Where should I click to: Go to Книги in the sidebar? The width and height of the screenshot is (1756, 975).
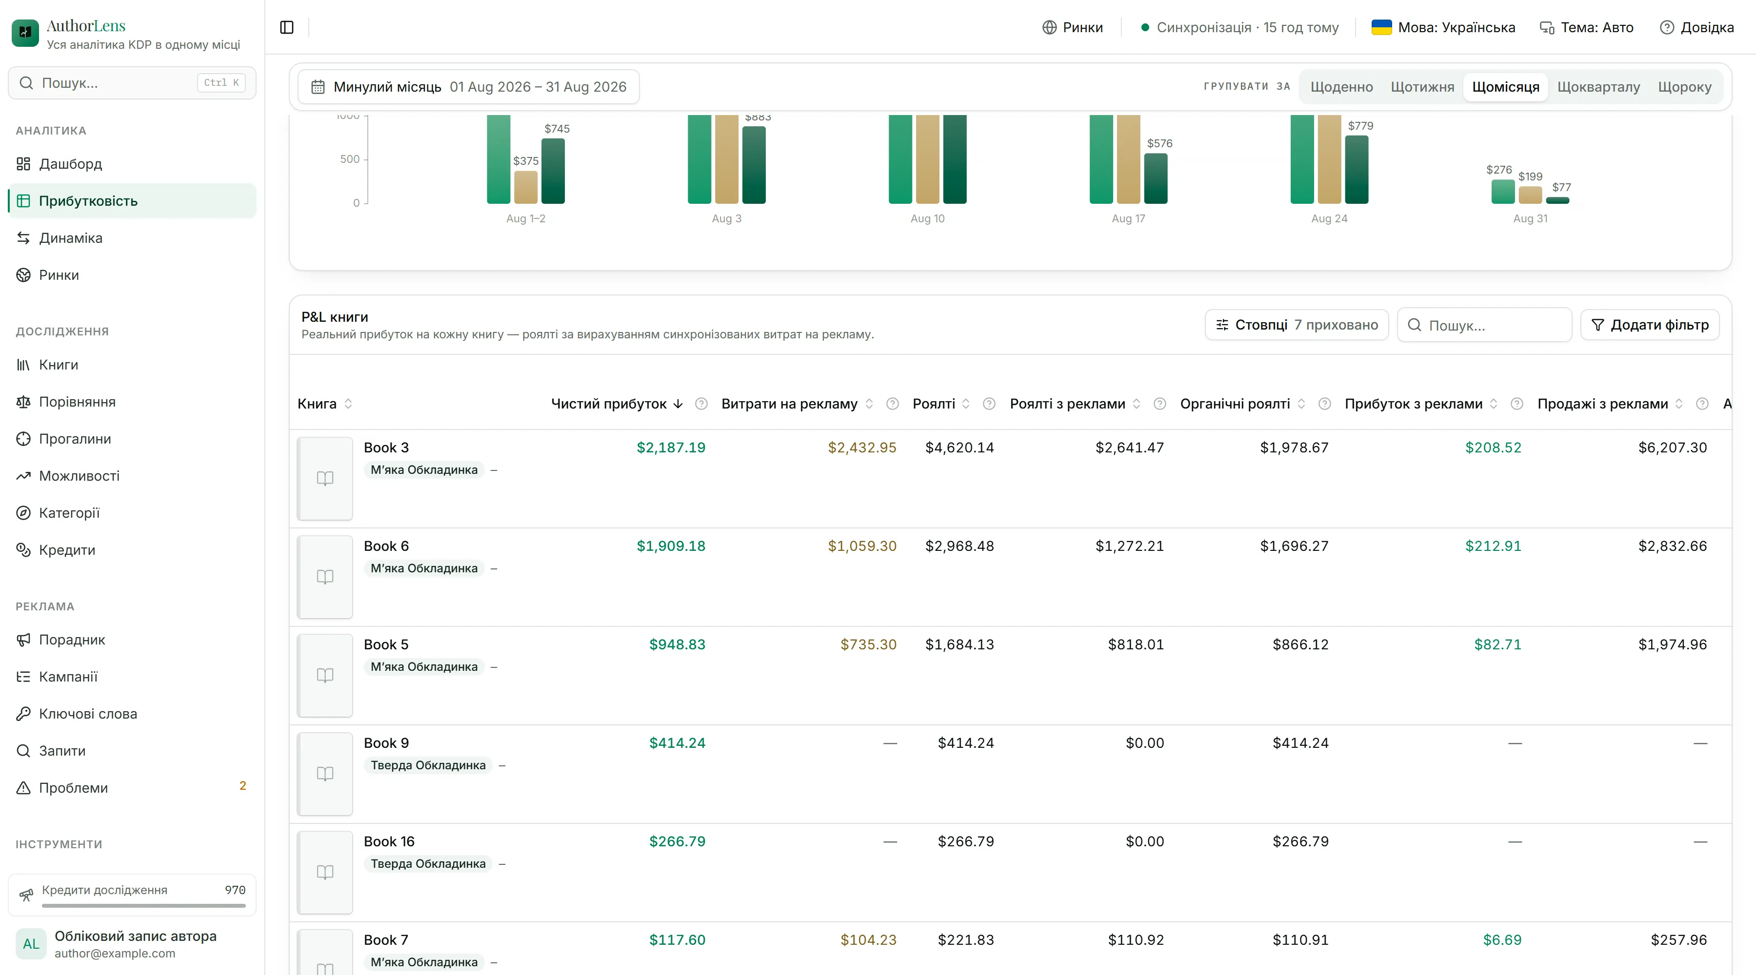[132, 365]
